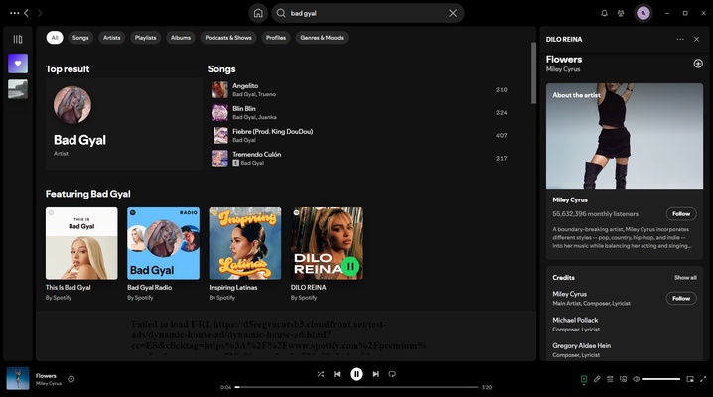Open the play queue
Screen dimensions: 713x397
coord(610,379)
